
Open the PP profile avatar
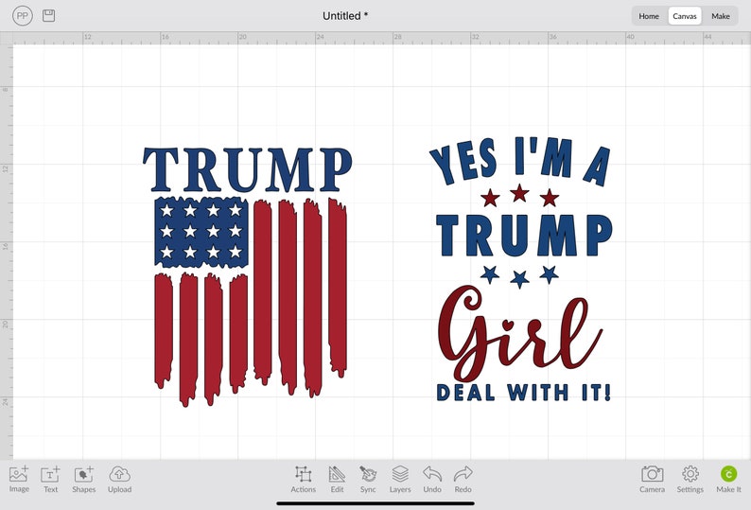23,16
